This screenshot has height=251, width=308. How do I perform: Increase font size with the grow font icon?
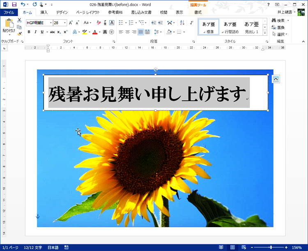coord(71,23)
